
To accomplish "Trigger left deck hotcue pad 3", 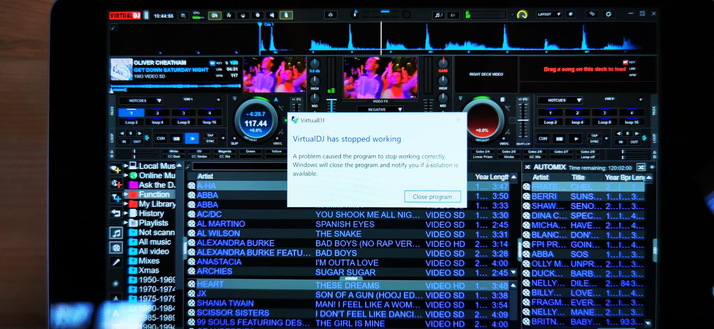I will click(x=183, y=113).
